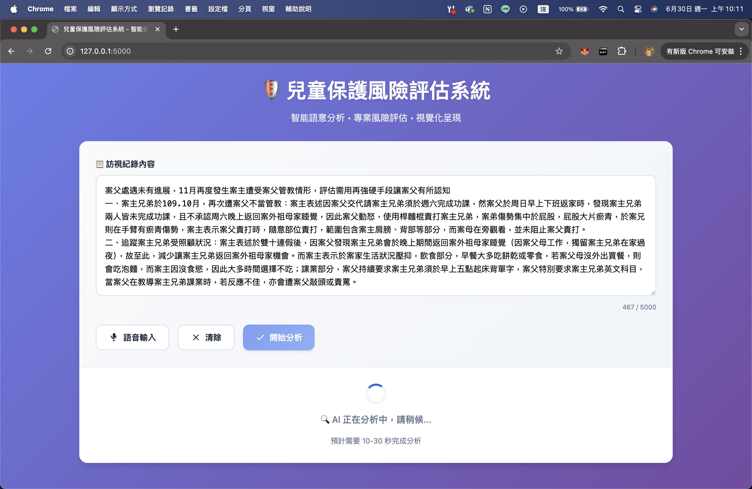Open Chrome three-dot menu
Screen dimensions: 752x489
coord(741,51)
